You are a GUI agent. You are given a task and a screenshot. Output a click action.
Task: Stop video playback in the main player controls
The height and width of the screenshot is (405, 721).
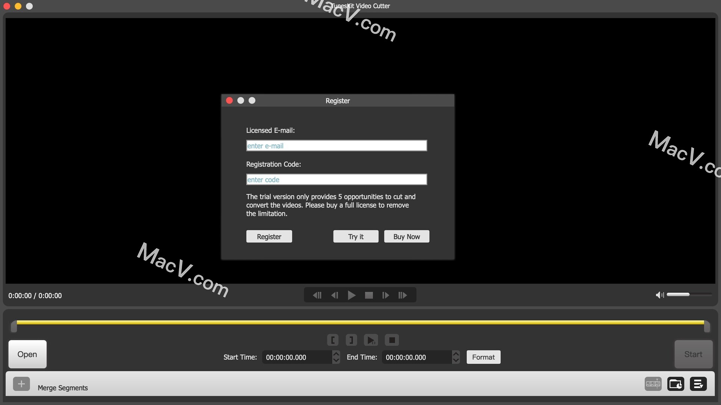click(x=369, y=295)
